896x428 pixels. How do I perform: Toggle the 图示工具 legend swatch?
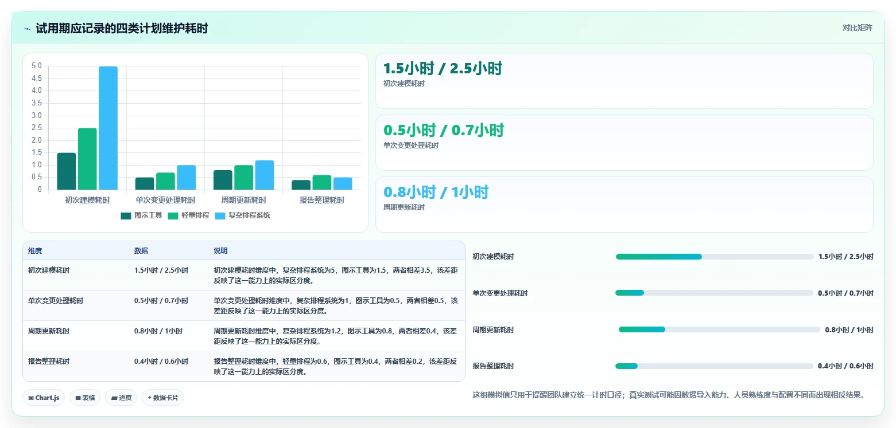126,216
